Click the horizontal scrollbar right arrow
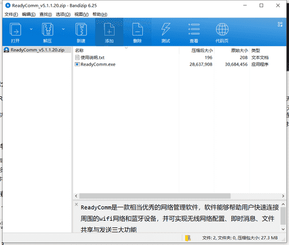This screenshot has width=289, height=245. click(283, 196)
